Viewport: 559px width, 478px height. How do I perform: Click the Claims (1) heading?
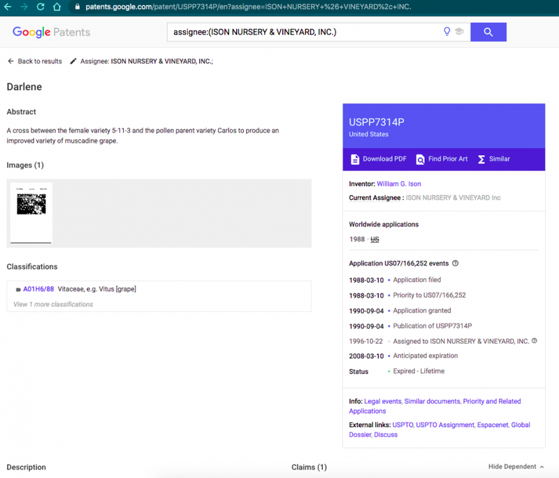pyautogui.click(x=309, y=468)
